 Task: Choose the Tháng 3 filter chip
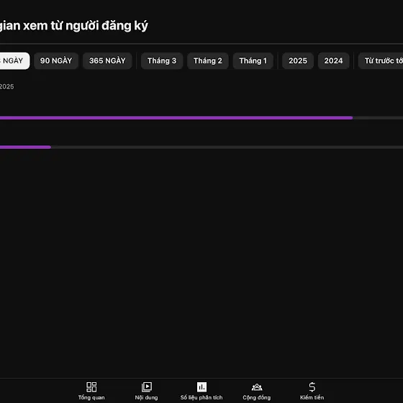(x=162, y=61)
